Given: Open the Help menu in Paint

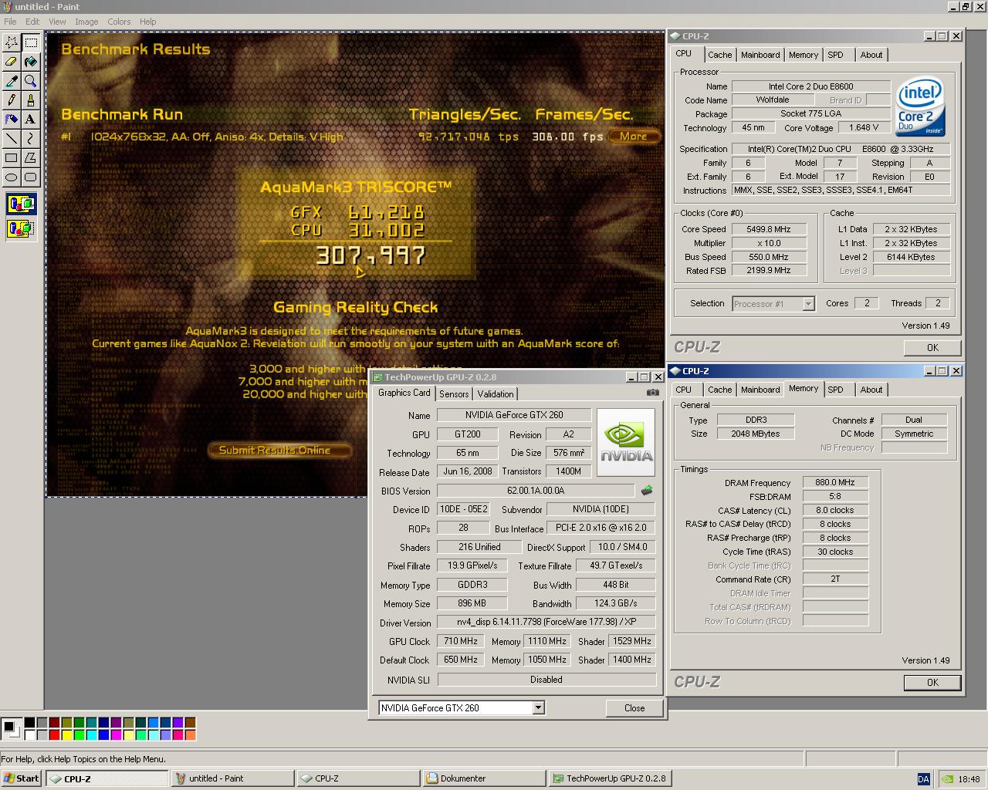Looking at the screenshot, I should point(148,22).
